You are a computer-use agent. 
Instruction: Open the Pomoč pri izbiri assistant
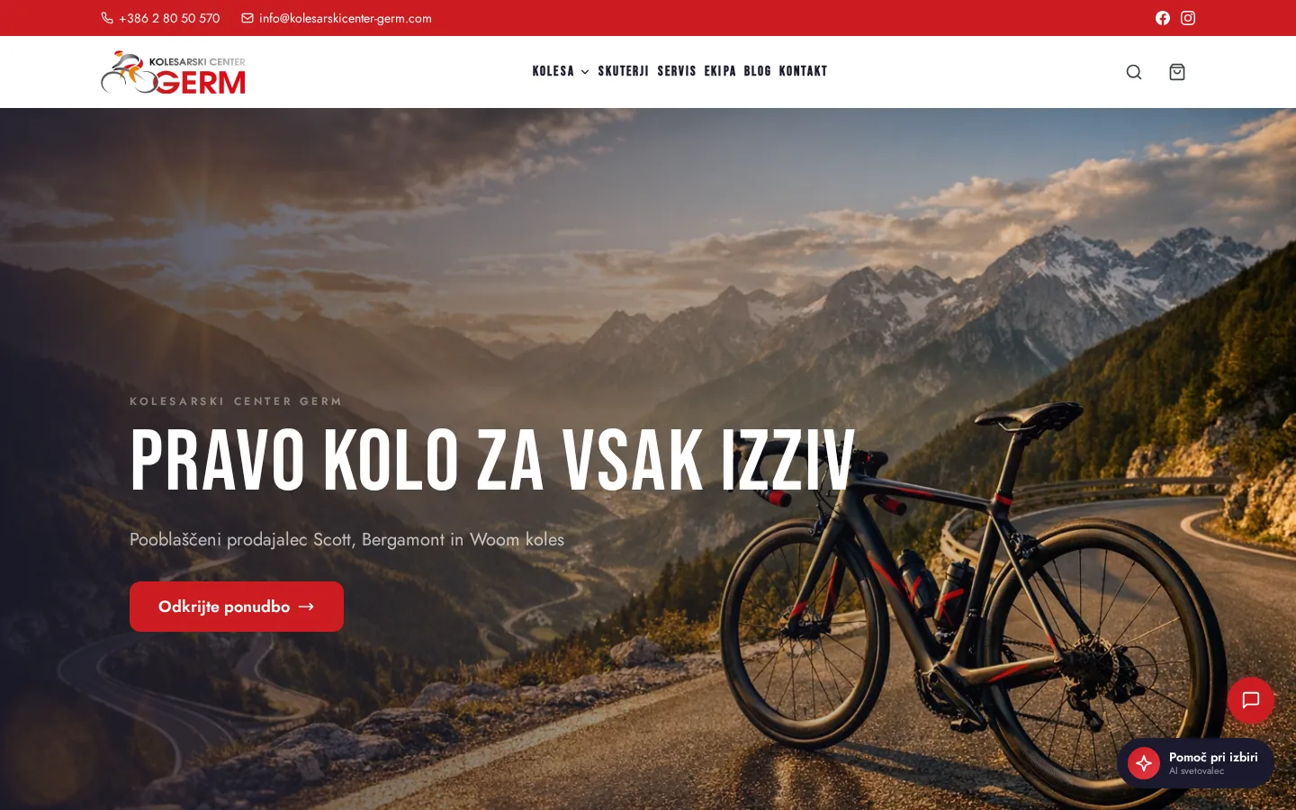click(x=1195, y=763)
